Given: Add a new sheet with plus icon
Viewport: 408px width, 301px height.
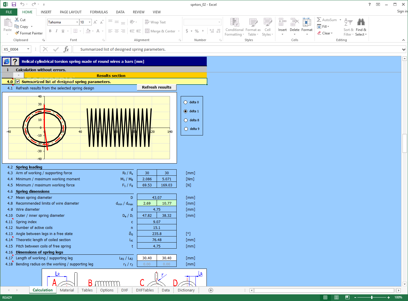Looking at the screenshot, I should click(x=211, y=290).
